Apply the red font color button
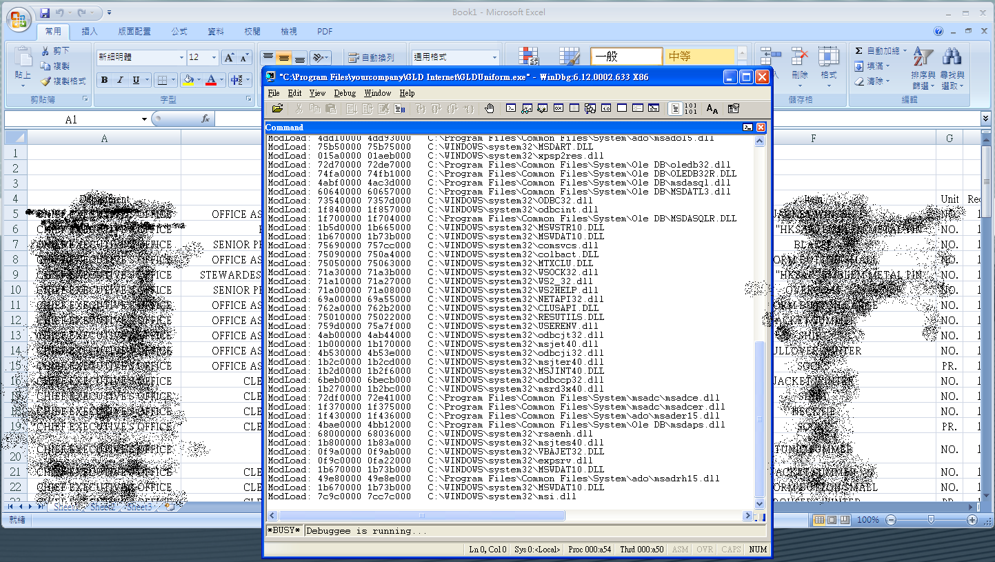Viewport: 995px width, 562px height. pyautogui.click(x=212, y=80)
